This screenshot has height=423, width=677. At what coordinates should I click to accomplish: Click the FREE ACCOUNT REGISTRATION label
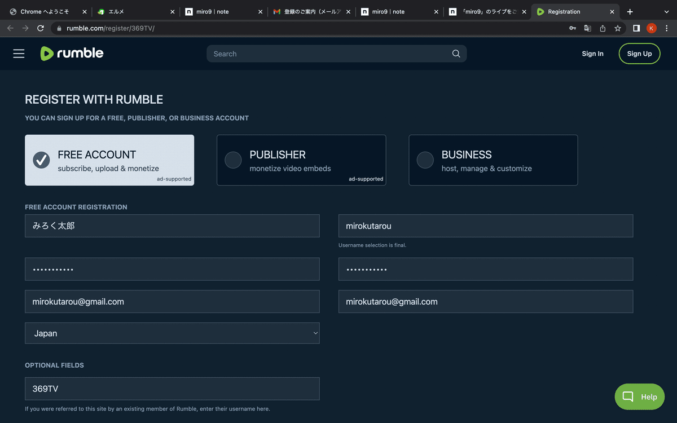pos(76,207)
